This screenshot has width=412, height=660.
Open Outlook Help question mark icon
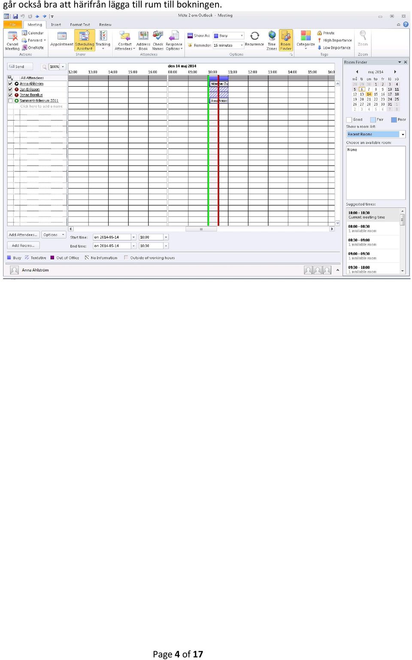tap(406, 24)
